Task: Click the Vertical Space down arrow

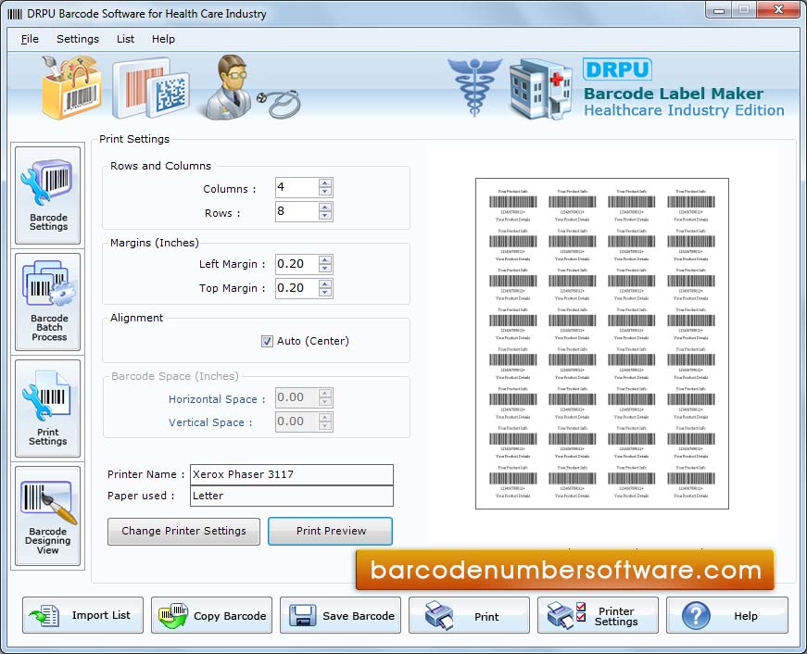Action: tap(325, 426)
